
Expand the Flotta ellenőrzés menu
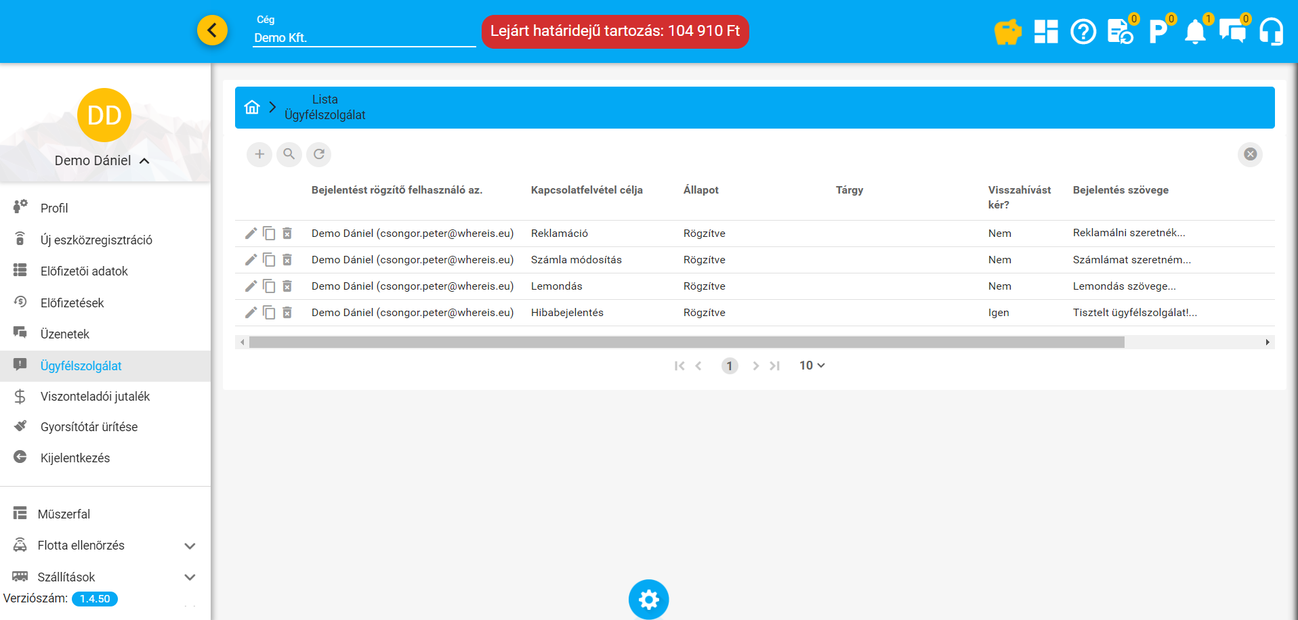tap(190, 546)
